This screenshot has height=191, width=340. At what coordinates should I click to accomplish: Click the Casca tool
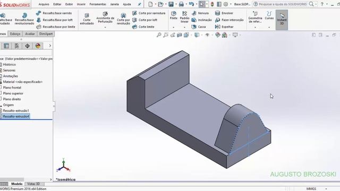point(199,27)
